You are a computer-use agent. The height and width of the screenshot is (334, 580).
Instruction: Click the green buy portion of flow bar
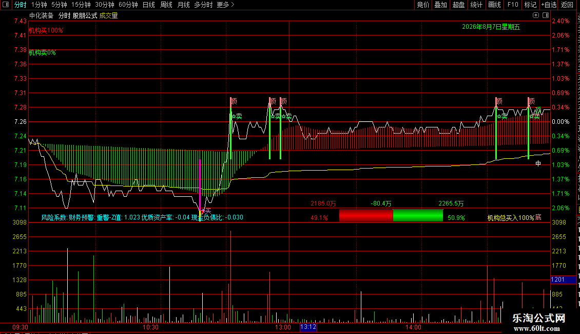pos(418,215)
